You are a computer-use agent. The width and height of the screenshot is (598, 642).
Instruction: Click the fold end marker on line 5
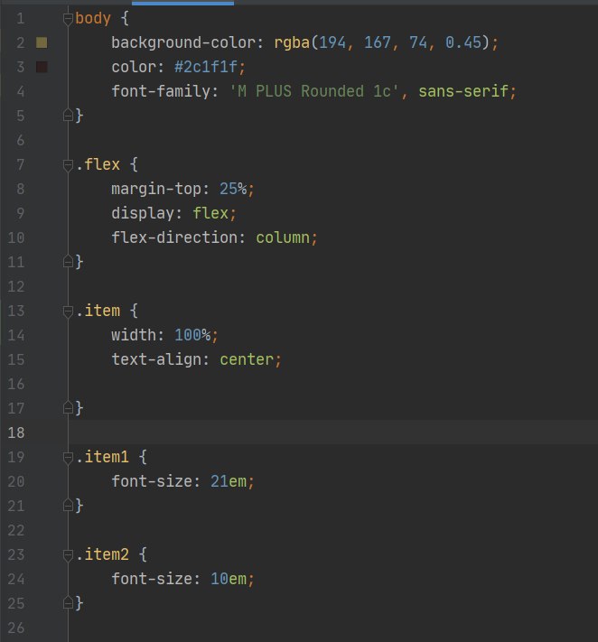click(x=68, y=116)
